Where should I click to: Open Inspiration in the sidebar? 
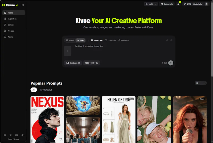click(14, 19)
